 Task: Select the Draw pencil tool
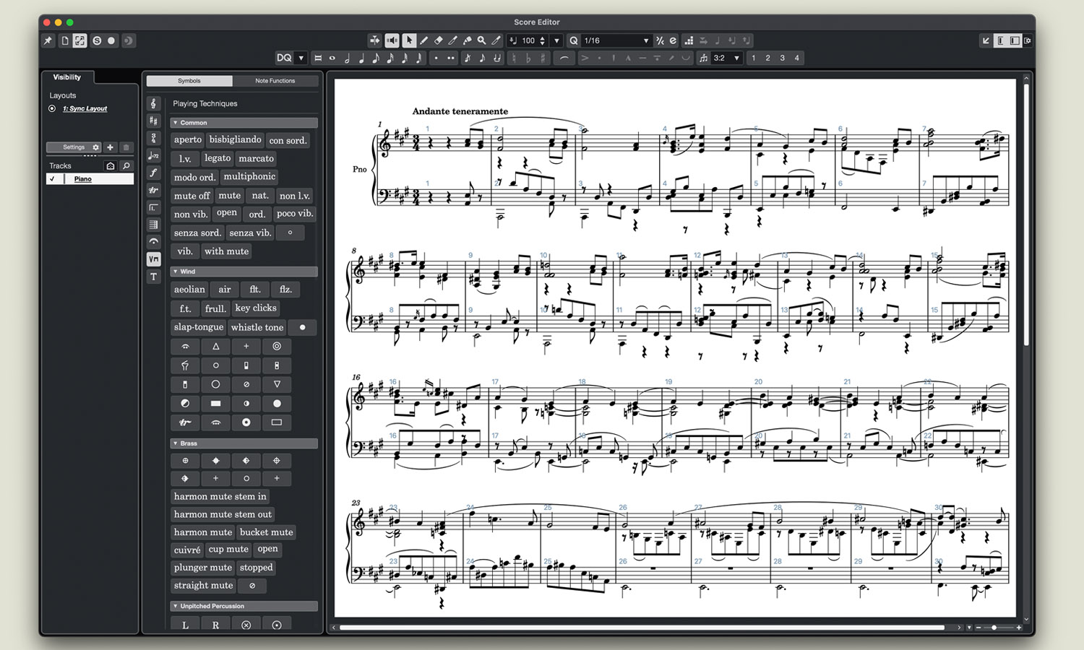423,40
